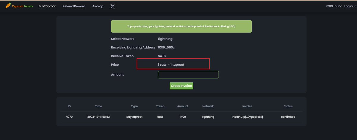Click the Select Network label
The height and width of the screenshot is (140, 357).
point(123,39)
